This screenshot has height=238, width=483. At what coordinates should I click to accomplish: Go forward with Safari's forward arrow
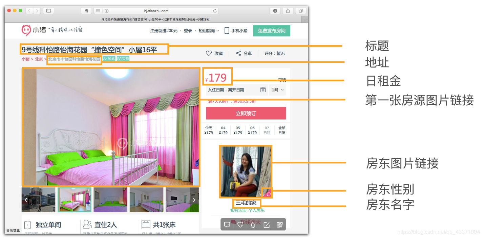[x=37, y=11]
